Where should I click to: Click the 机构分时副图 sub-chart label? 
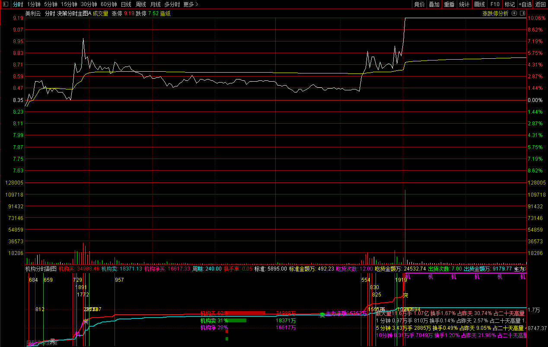(41, 269)
